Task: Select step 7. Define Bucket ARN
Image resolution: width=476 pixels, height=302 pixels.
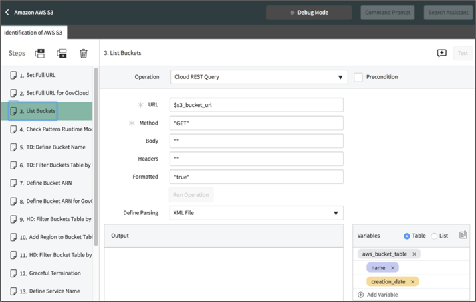Action: [47, 183]
